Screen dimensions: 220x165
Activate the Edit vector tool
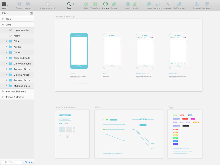click(x=86, y=4)
